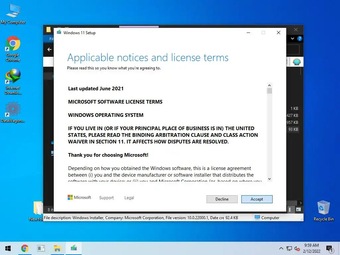Open File Explorer from the taskbar
340x255 pixels.
tap(57, 248)
